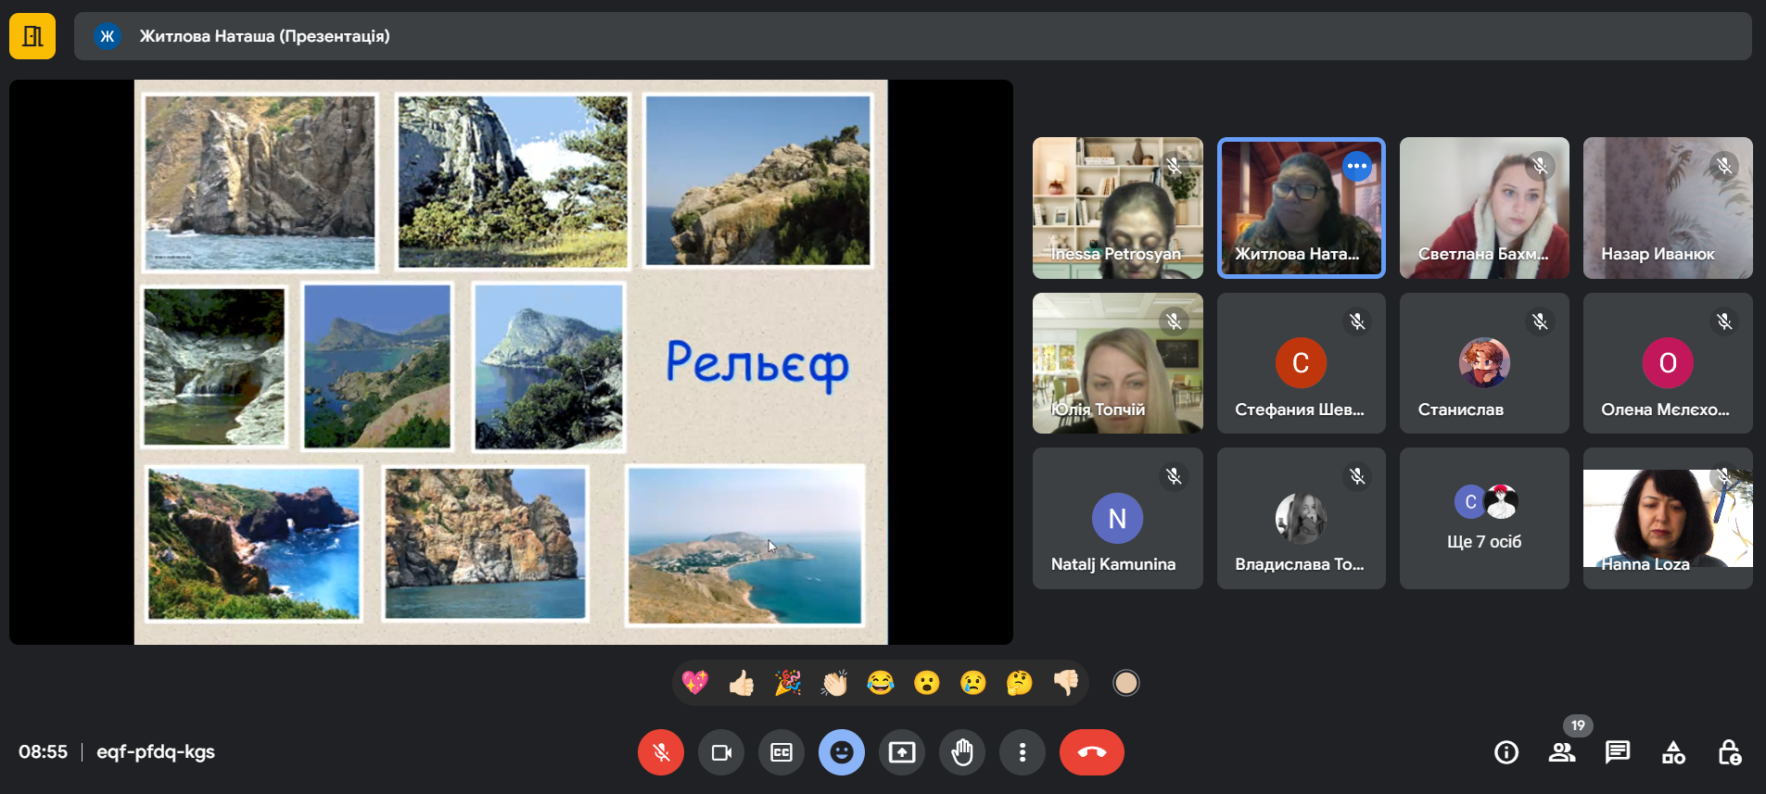Send the party popper reaction
The width and height of the screenshot is (1766, 794).
coord(787,683)
